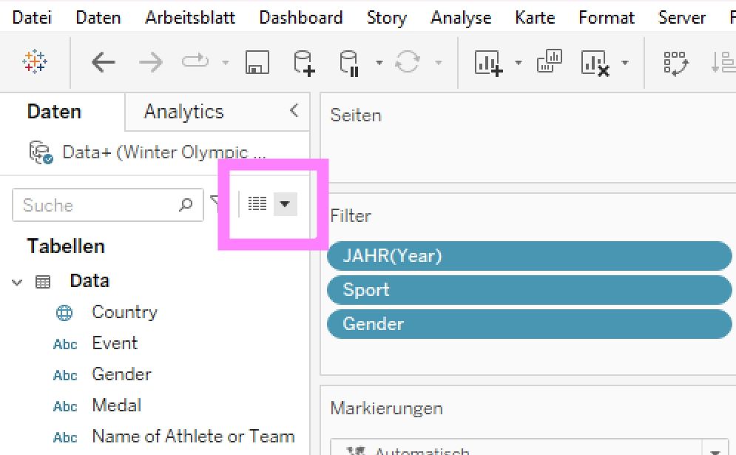The width and height of the screenshot is (736, 455).
Task: Expand the clear sheet dropdown arrow
Action: 625,63
